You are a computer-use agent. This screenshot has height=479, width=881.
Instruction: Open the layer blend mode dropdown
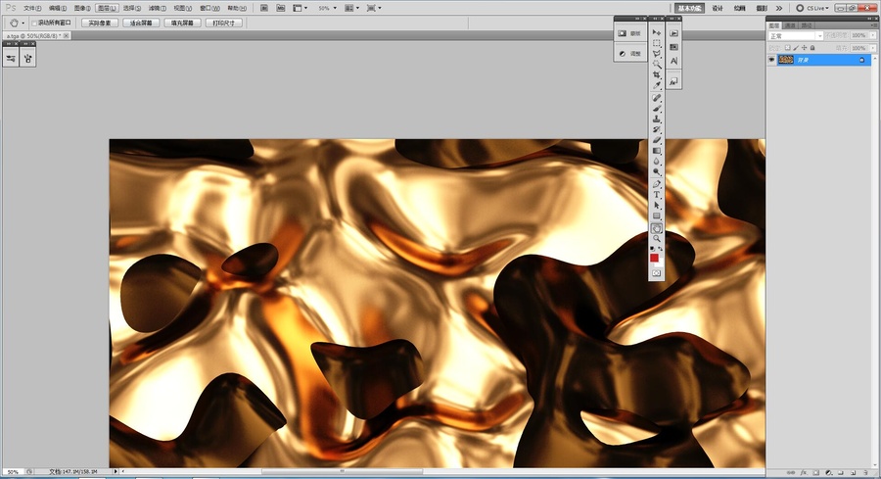coord(796,36)
